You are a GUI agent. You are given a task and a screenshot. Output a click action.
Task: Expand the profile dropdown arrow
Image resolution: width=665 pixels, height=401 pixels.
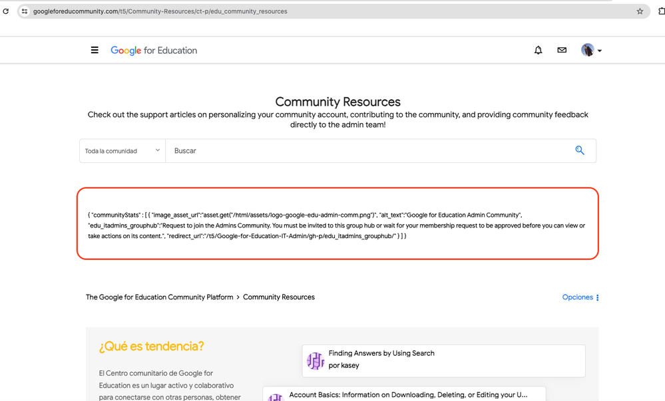[x=600, y=51]
